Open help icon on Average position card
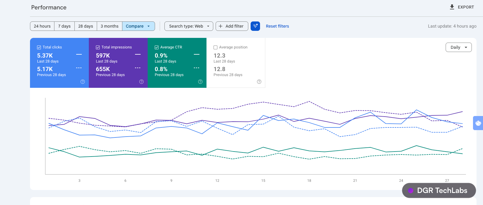The width and height of the screenshot is (483, 205). (259, 82)
